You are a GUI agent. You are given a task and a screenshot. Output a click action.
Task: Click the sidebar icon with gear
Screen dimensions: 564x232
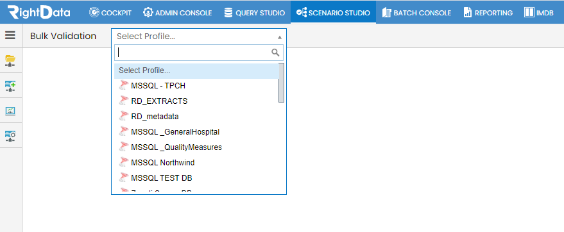[10, 136]
